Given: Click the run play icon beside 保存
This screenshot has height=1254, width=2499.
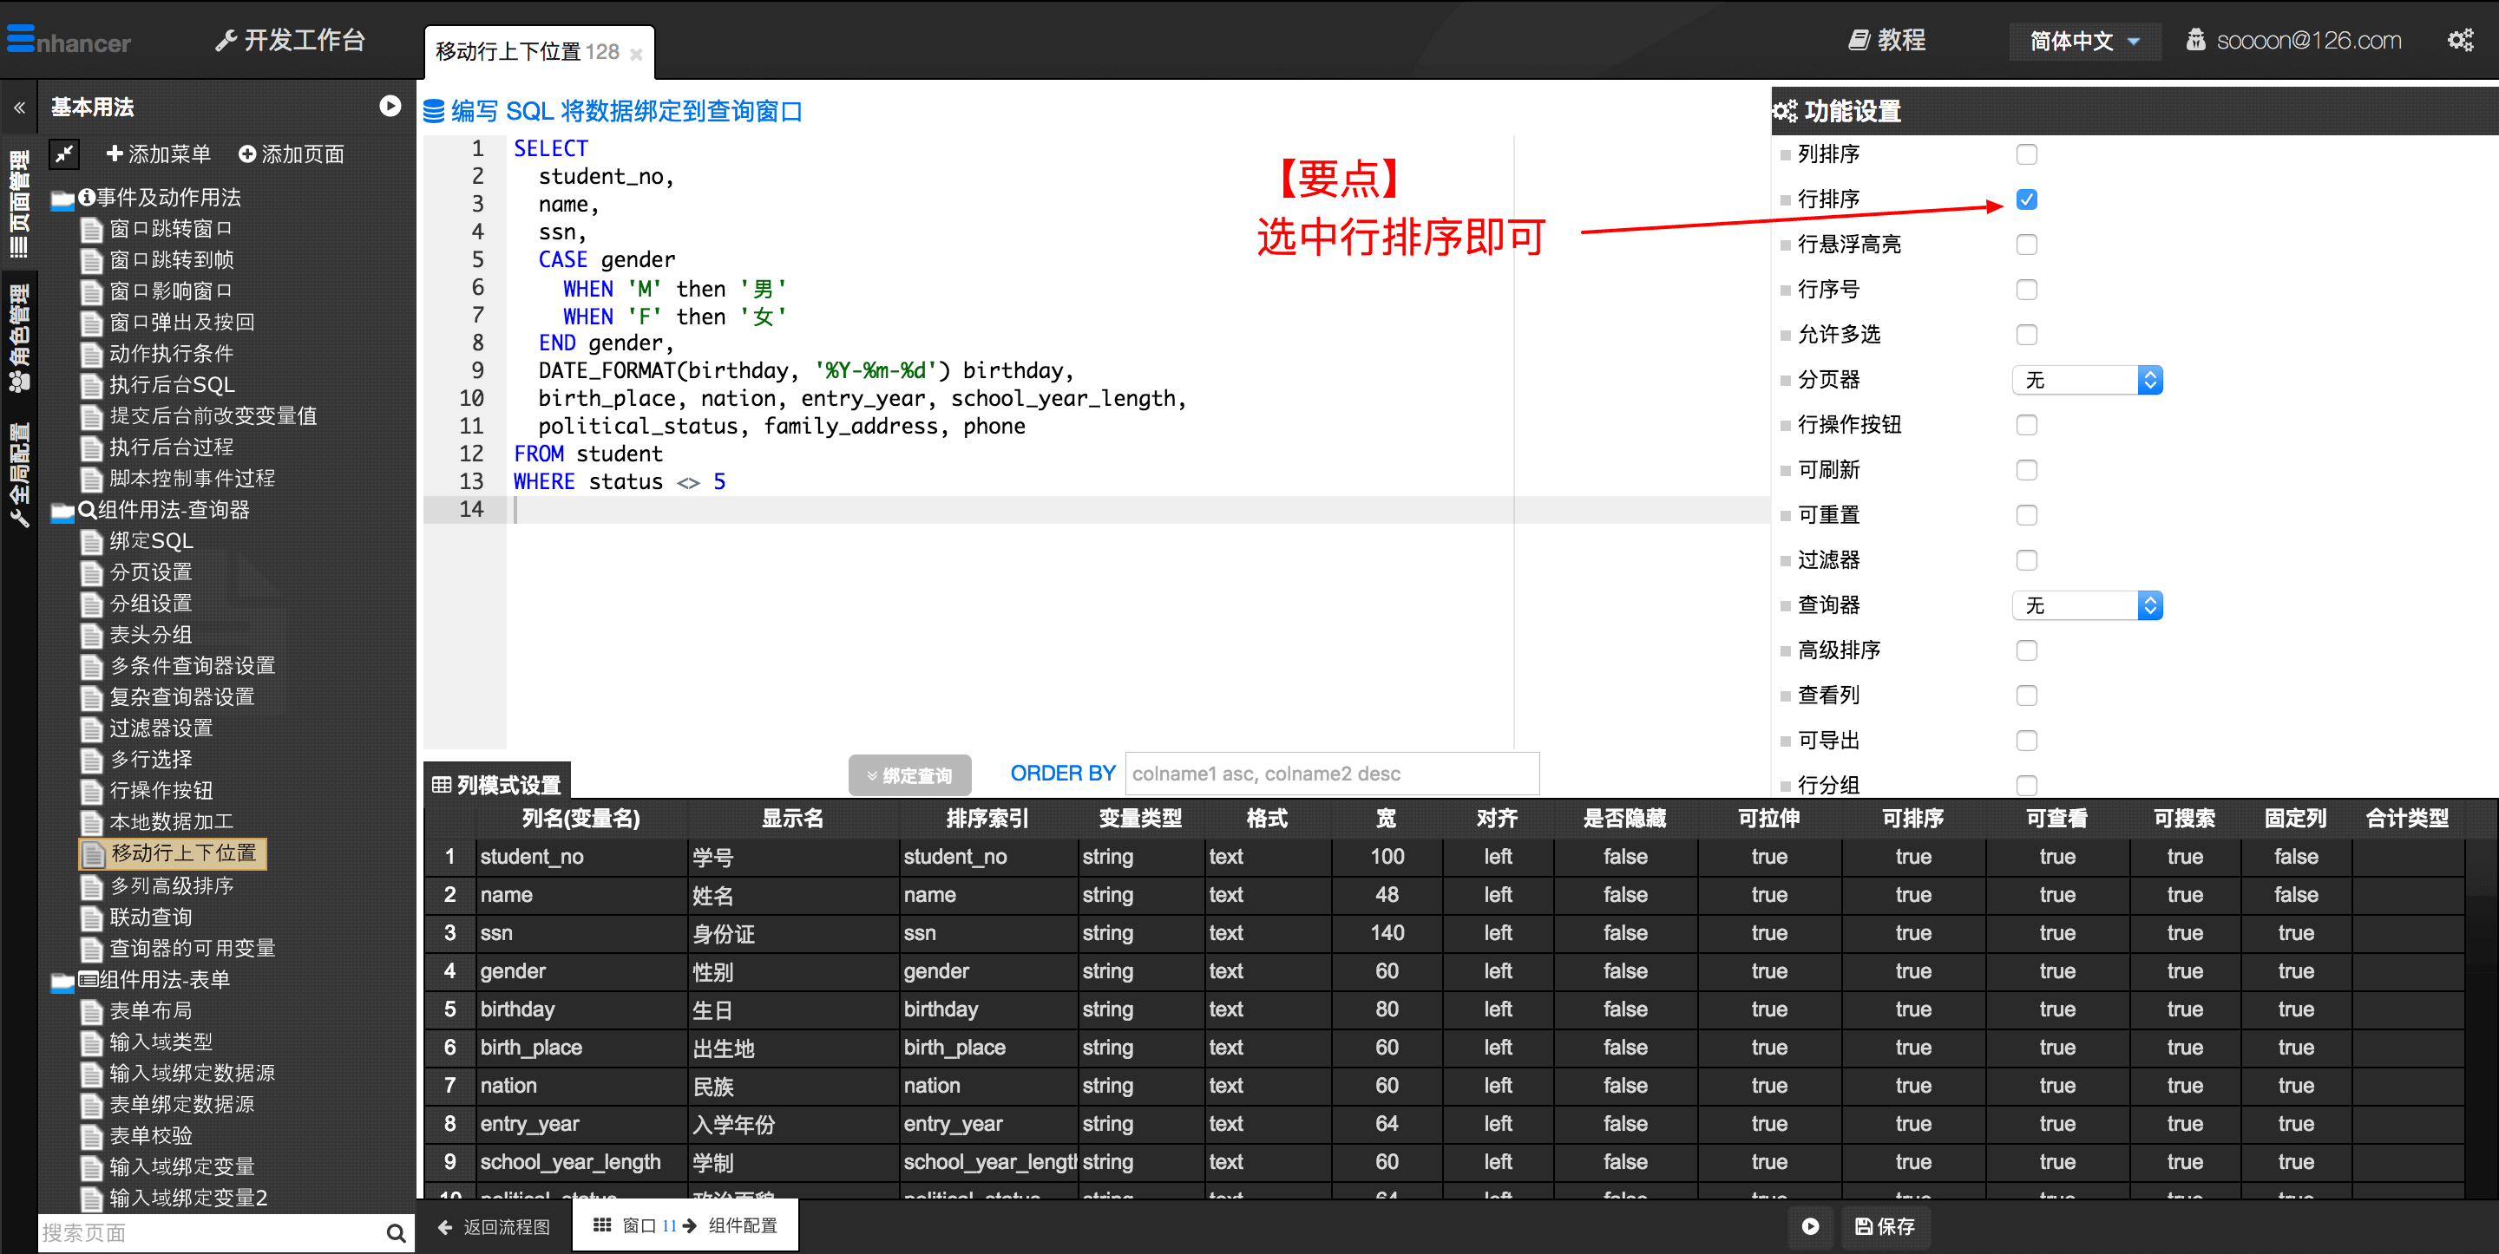Looking at the screenshot, I should [x=1809, y=1226].
